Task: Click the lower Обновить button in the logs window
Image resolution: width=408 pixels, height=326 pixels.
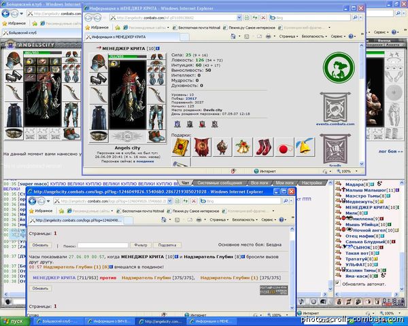Action: click(x=40, y=288)
